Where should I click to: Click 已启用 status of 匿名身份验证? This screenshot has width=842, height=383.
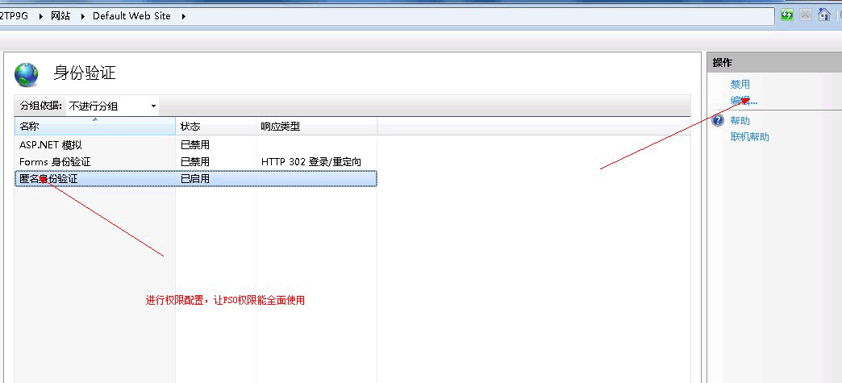(x=195, y=179)
